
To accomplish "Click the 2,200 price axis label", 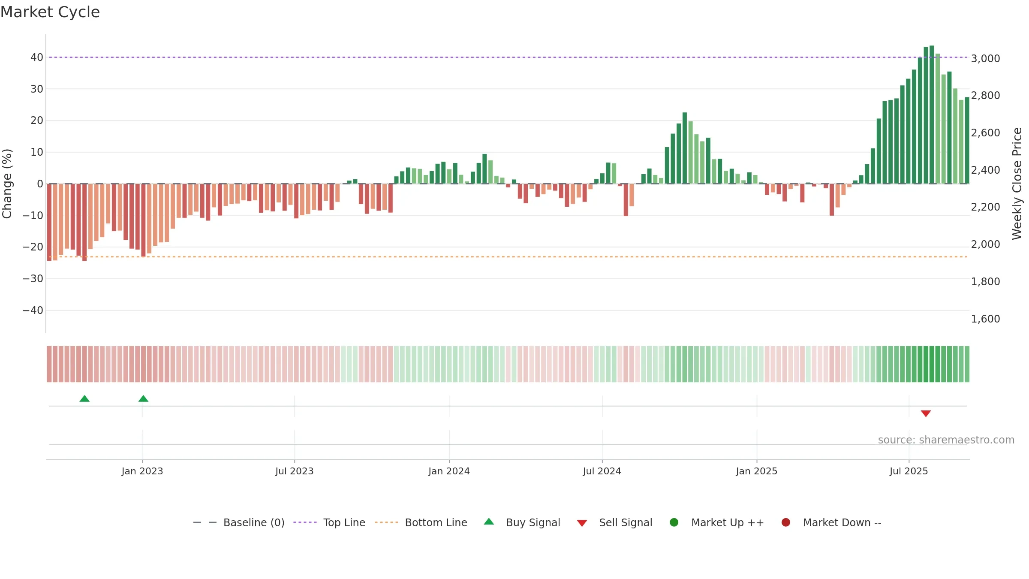I will pos(986,207).
